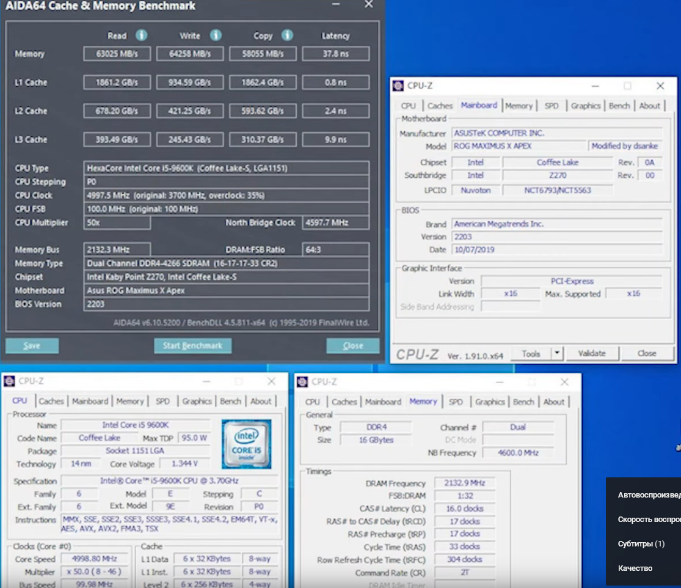681x588 pixels.
Task: Click the Intel Core i5 logo badge
Action: [246, 444]
